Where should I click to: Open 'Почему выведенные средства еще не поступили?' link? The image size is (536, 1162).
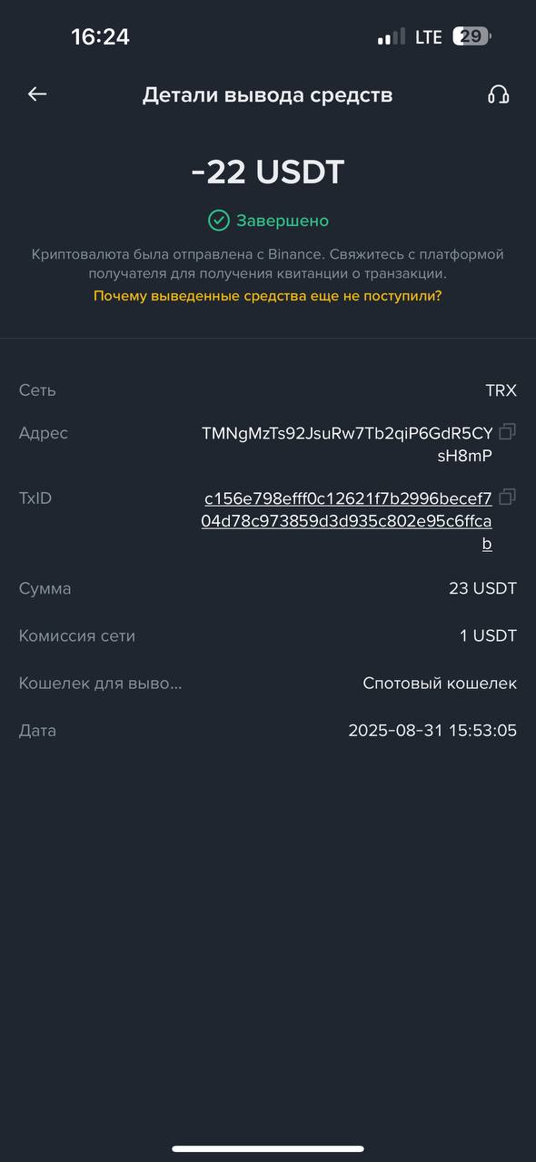(268, 296)
